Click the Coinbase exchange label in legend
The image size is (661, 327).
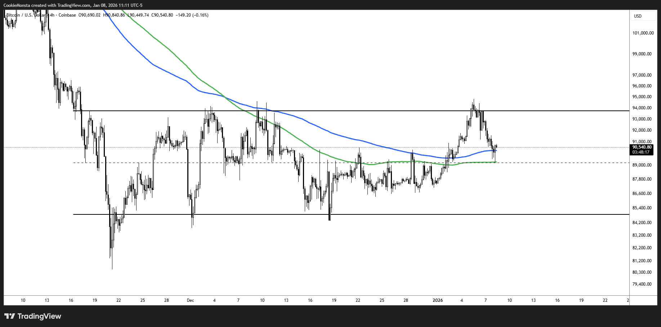[x=67, y=15]
